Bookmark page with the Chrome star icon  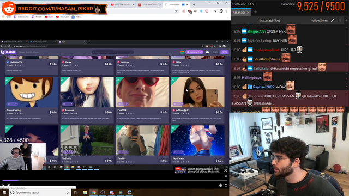pyautogui.click(x=176, y=11)
